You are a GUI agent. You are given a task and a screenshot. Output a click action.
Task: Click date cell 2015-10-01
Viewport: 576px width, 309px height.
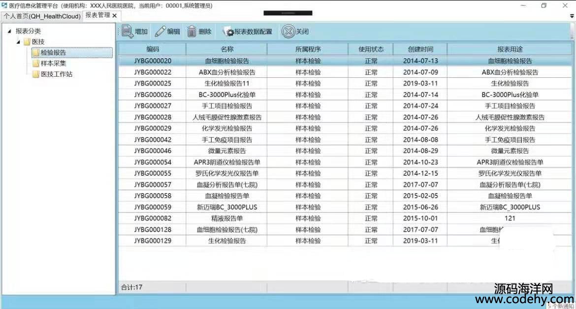(x=420, y=218)
